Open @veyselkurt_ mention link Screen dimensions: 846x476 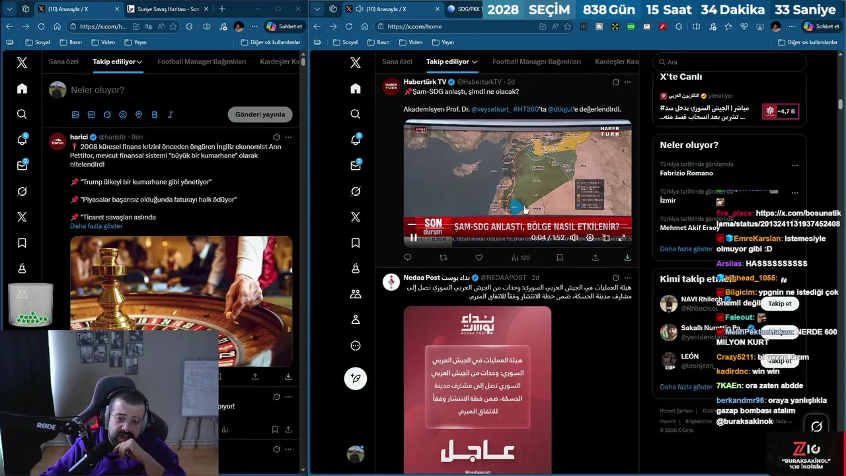(490, 109)
